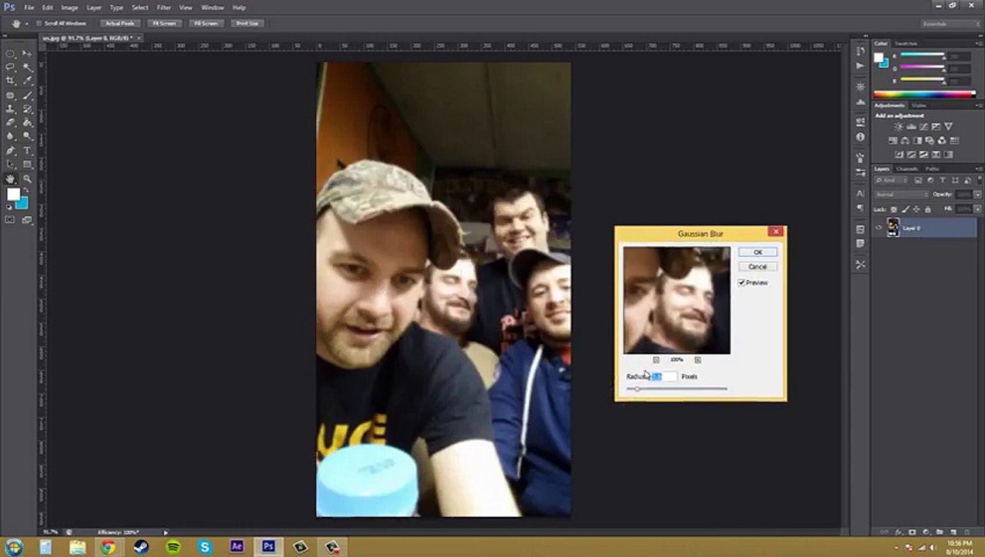Adjust the Gaussian Blur radius slider
Screen dimensions: 985x557
[677, 388]
